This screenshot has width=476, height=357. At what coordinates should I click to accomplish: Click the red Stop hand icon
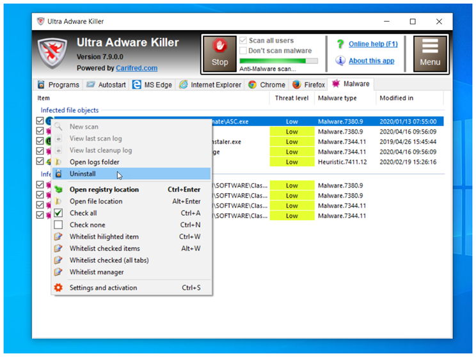point(219,46)
